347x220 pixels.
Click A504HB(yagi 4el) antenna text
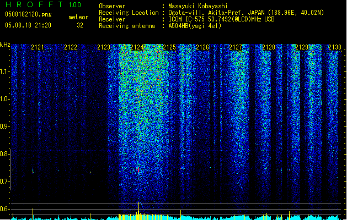tap(195, 26)
